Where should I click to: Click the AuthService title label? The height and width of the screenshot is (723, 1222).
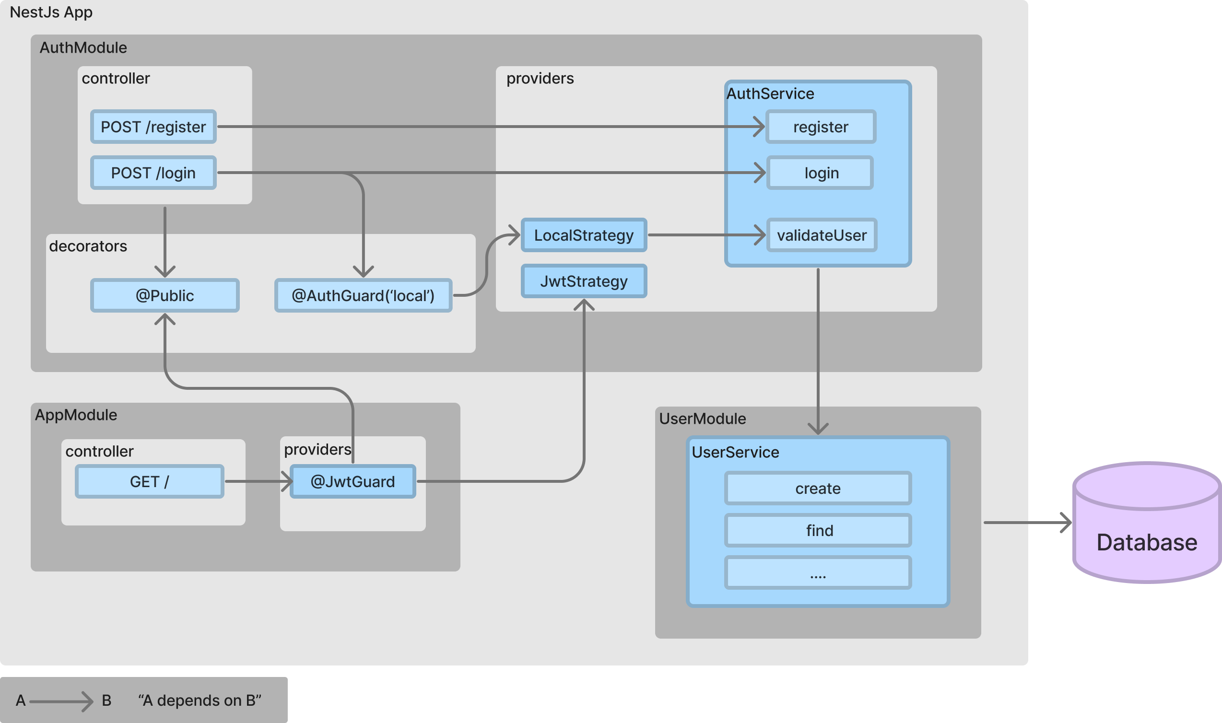click(x=770, y=93)
